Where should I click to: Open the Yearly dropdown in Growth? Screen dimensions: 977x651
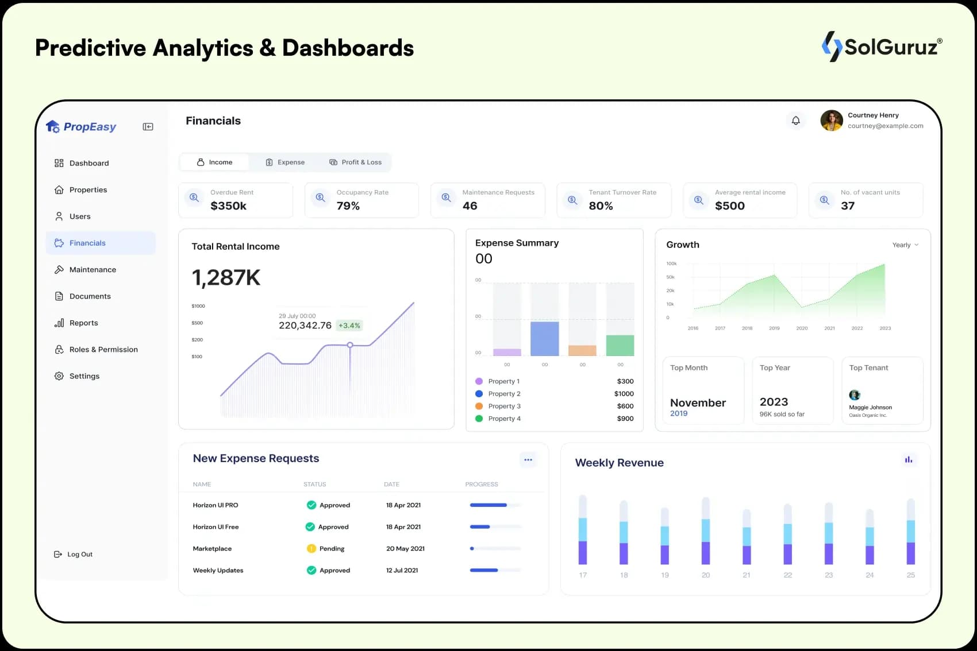tap(905, 245)
